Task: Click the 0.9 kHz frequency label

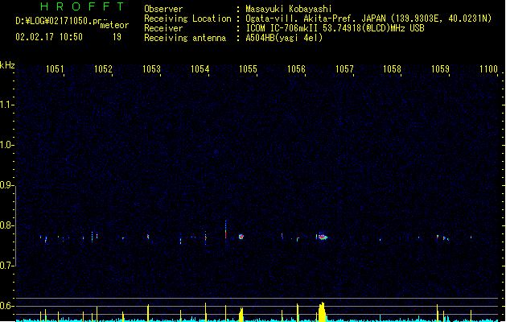Action: tap(7, 185)
